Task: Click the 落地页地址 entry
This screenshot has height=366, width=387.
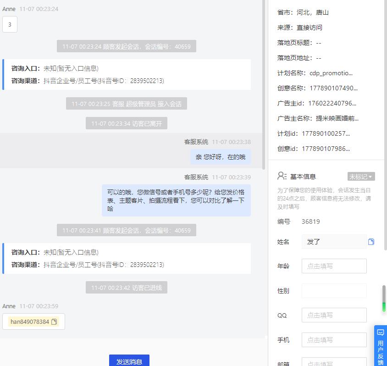Action: [x=299, y=58]
